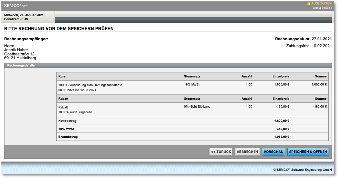Click the discount sum '-180,00 €' in Summe column

320,106
